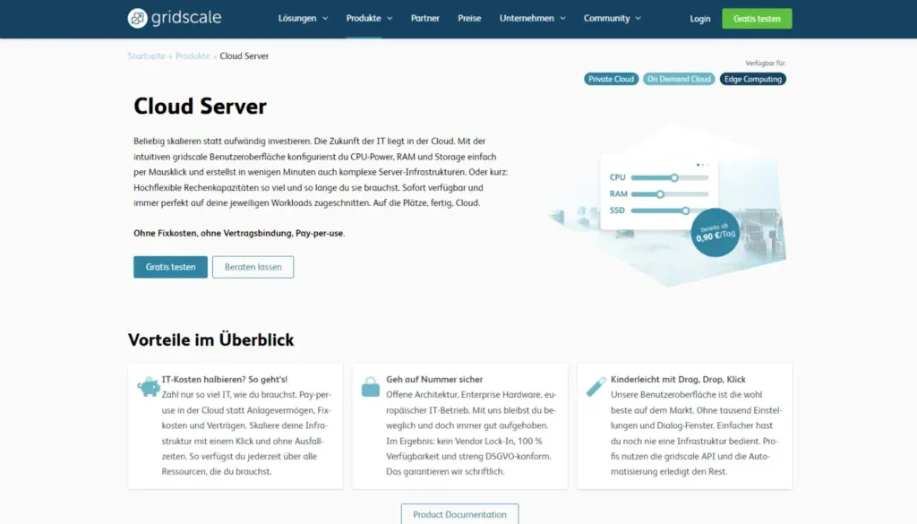The height and width of the screenshot is (524, 917).
Task: Open the Preise menu item
Action: (x=469, y=17)
